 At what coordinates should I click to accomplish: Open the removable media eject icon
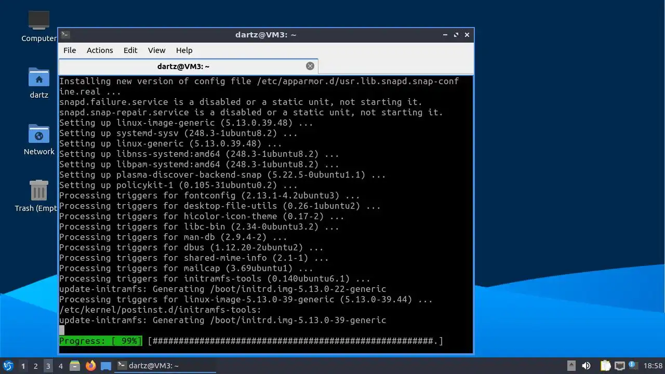571,366
